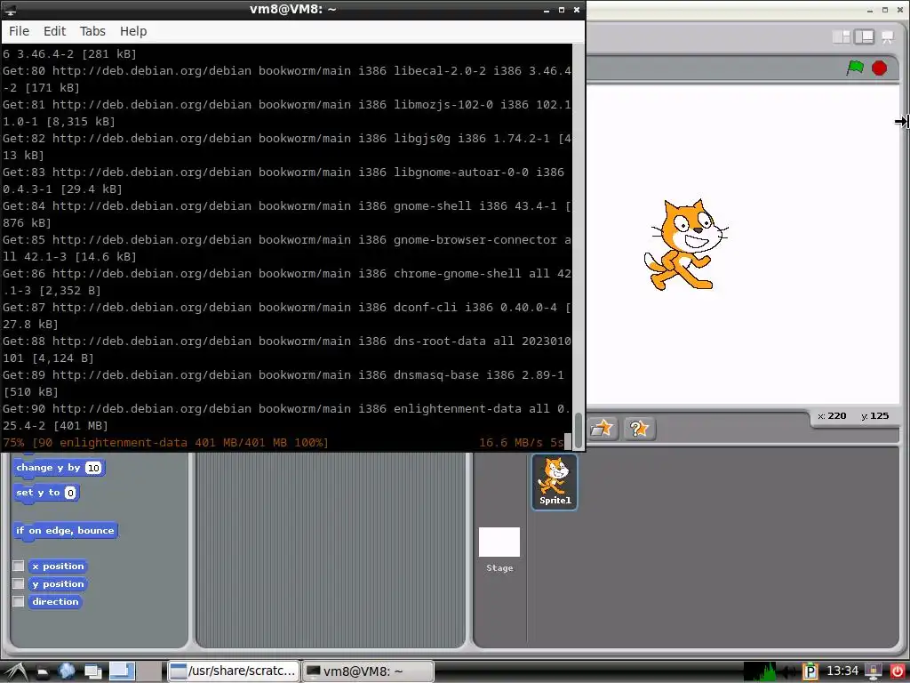Image resolution: width=910 pixels, height=683 pixels.
Task: Maximize the Scratch window
Action: (x=884, y=10)
